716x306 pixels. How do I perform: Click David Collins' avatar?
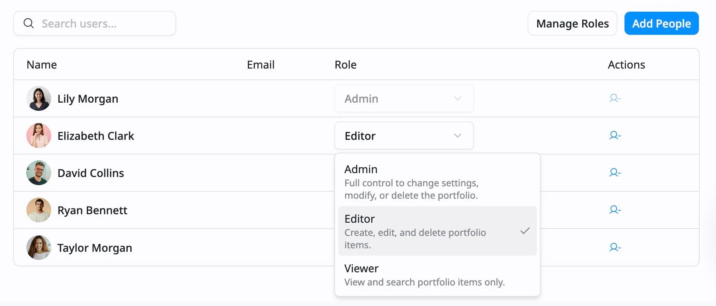(39, 173)
